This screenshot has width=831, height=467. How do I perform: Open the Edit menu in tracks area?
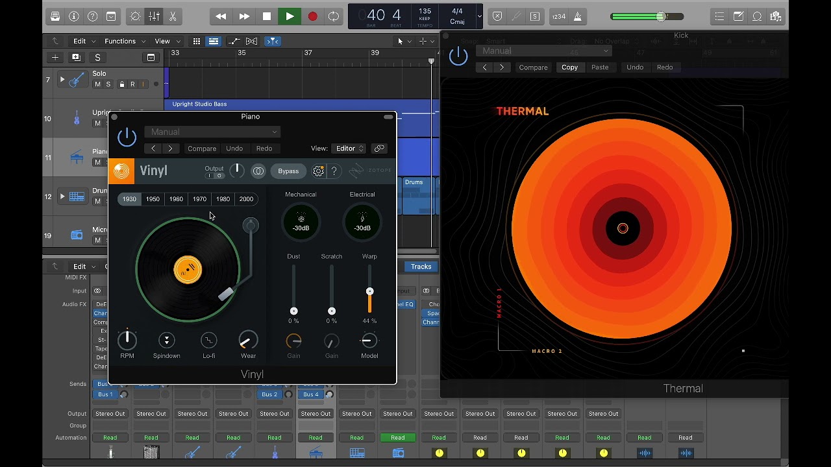[x=84, y=41]
